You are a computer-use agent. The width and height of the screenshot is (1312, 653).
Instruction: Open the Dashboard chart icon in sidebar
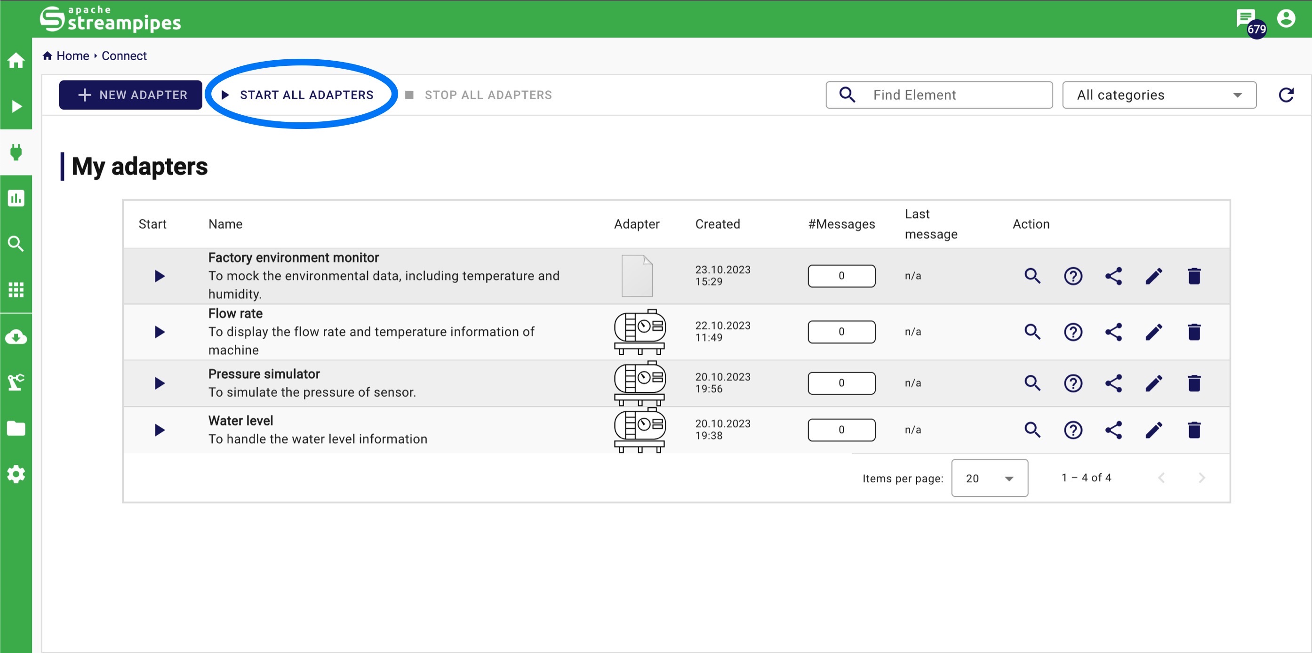tap(16, 198)
